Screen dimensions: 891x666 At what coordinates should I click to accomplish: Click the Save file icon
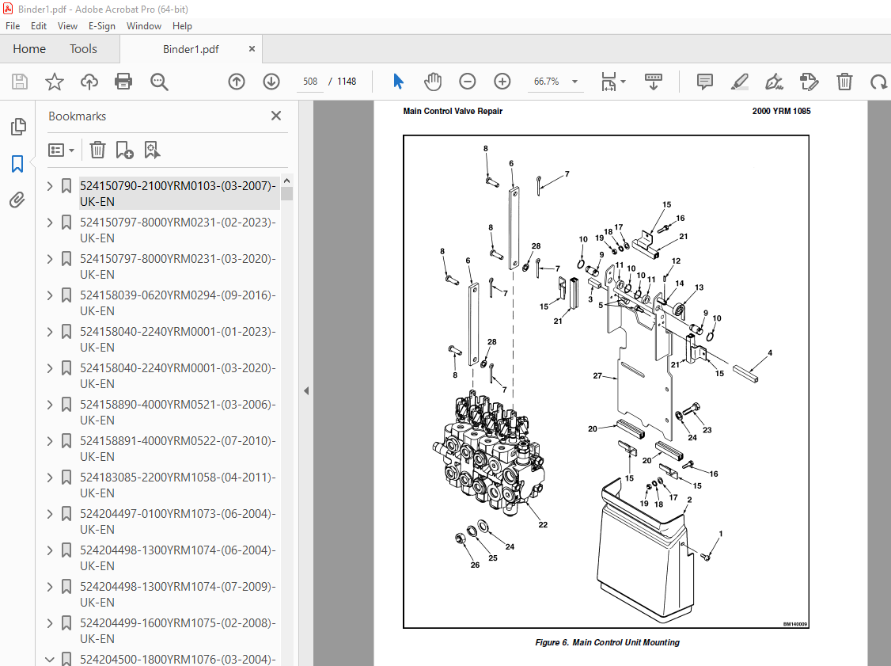(x=20, y=82)
